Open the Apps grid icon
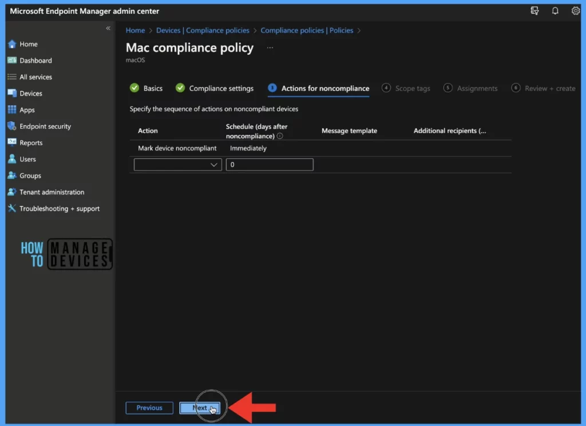The height and width of the screenshot is (426, 586). pos(12,109)
